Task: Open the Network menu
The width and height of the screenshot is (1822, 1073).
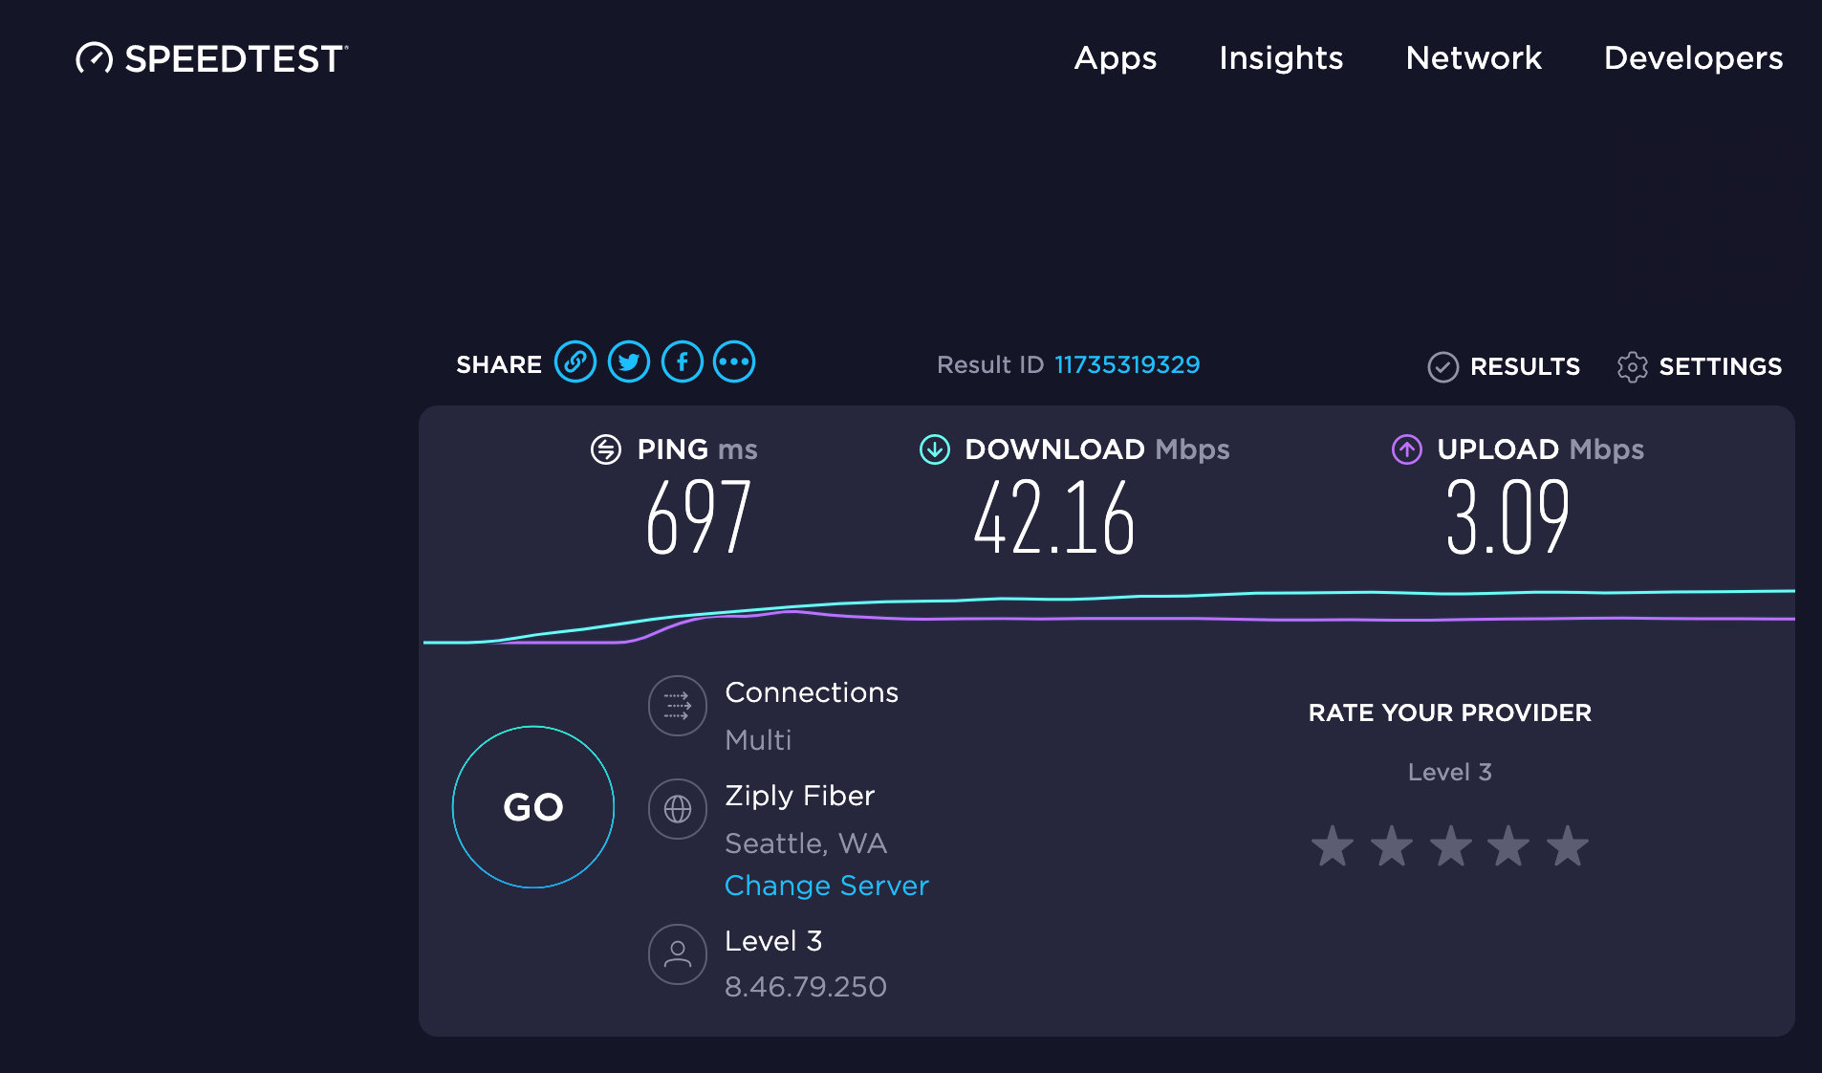Action: (1474, 58)
